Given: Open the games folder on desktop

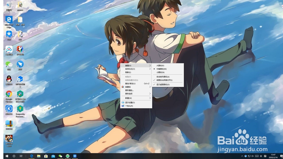Looking at the screenshot, I should [20, 6].
